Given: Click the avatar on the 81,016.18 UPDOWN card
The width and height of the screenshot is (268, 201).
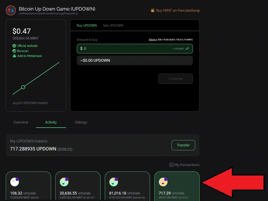Looking at the screenshot, I should point(114,182).
